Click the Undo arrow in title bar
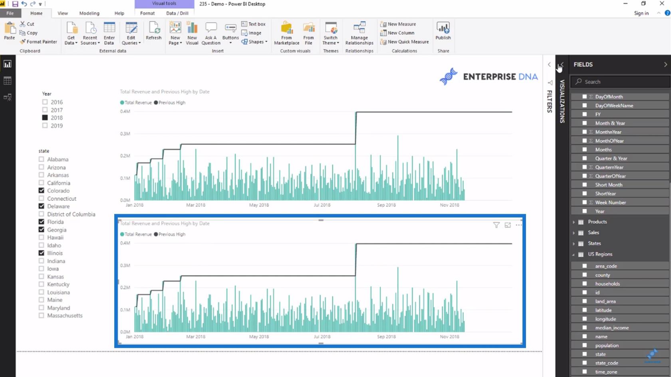The width and height of the screenshot is (671, 377). (24, 4)
